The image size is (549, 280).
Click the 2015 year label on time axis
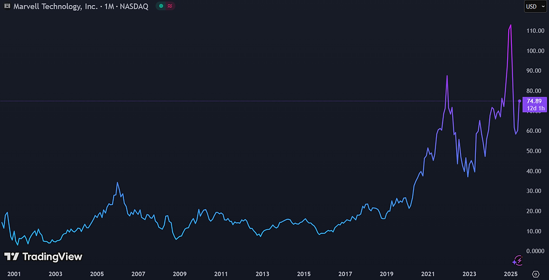[x=304, y=274]
